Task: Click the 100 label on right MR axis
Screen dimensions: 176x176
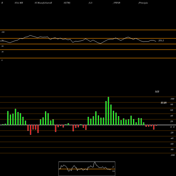Action: (172, 99)
